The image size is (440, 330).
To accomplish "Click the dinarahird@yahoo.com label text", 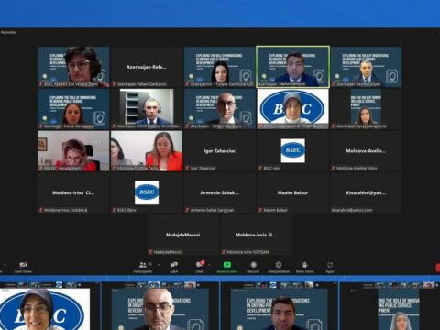I will 352,210.
